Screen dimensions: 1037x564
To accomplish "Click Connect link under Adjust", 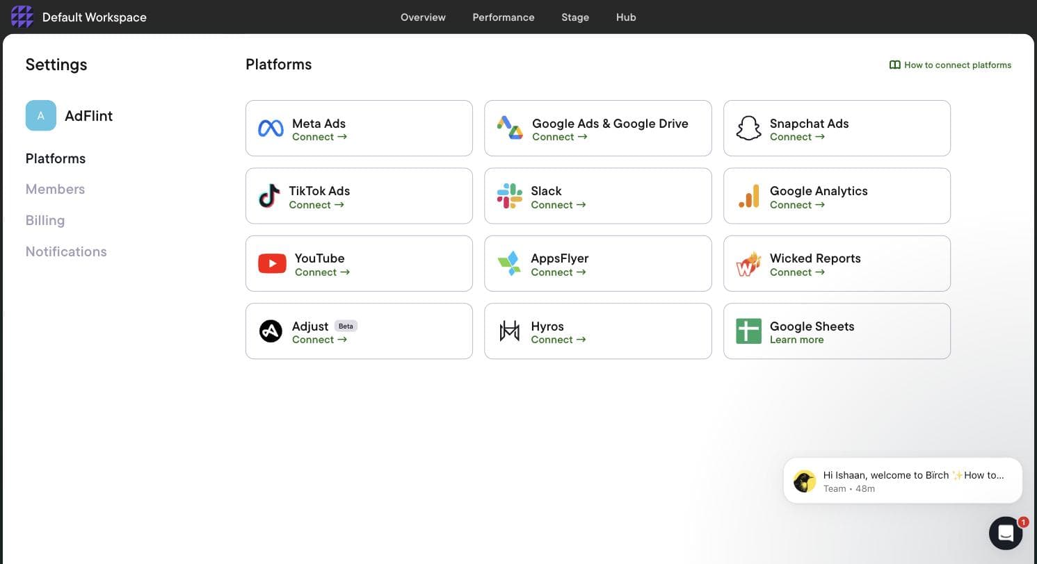I will coord(319,340).
